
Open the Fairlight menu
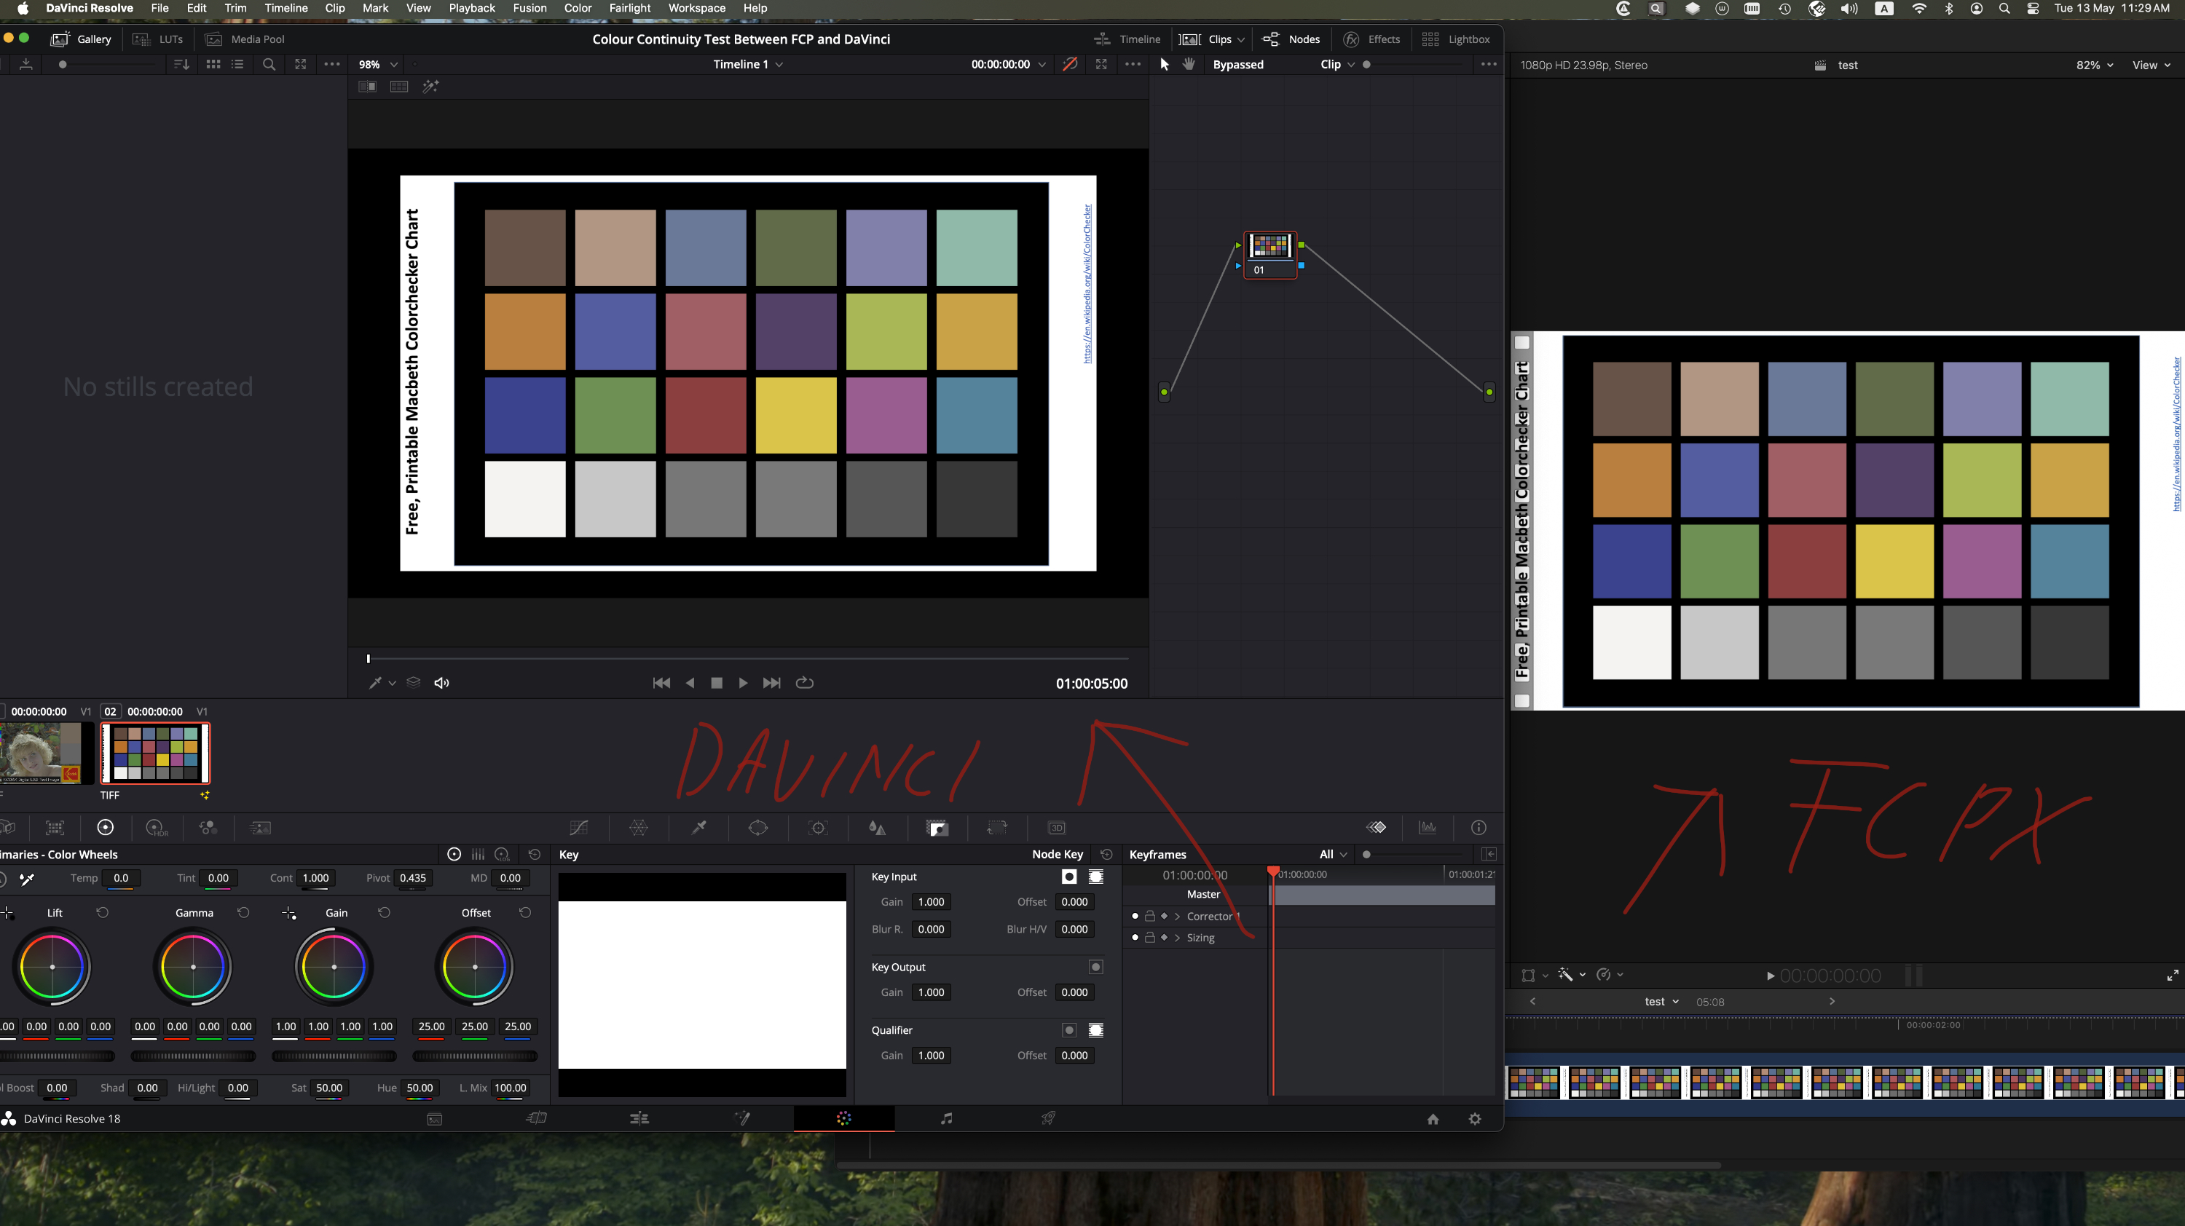[x=629, y=9]
